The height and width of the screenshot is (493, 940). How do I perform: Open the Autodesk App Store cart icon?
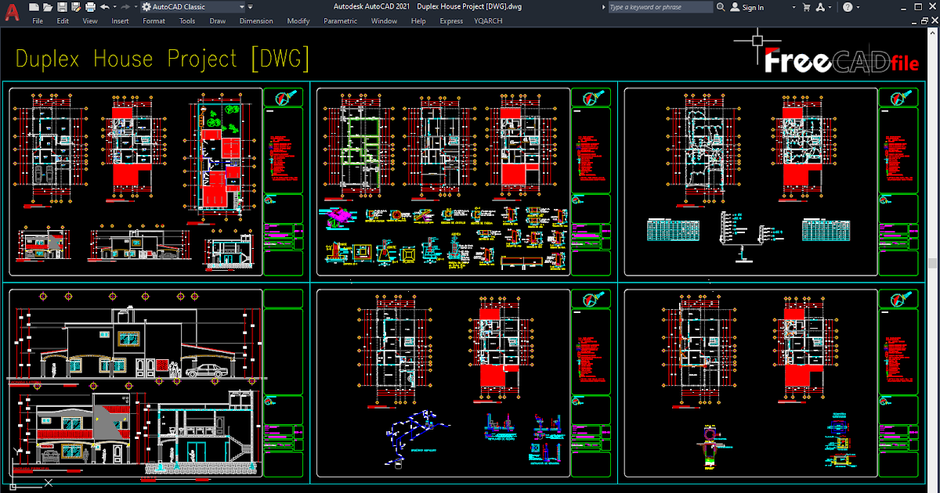point(807,7)
